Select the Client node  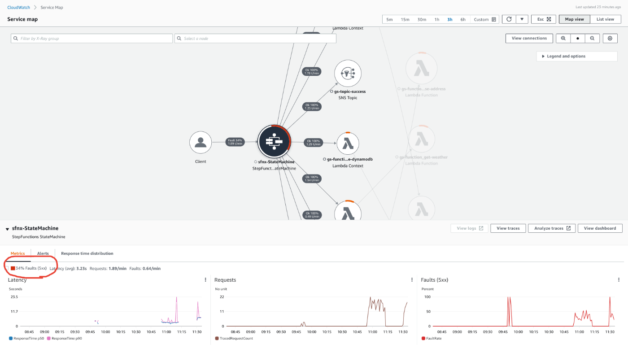(201, 143)
